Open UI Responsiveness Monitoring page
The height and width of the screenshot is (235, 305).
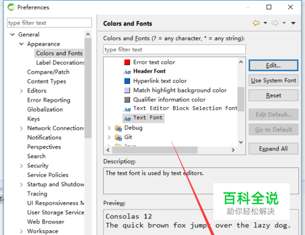pyautogui.click(x=56, y=203)
